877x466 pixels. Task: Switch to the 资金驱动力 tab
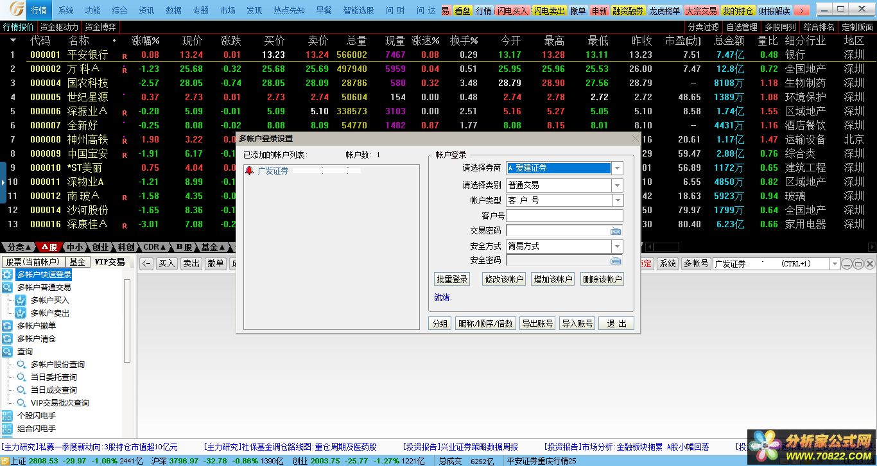point(59,27)
